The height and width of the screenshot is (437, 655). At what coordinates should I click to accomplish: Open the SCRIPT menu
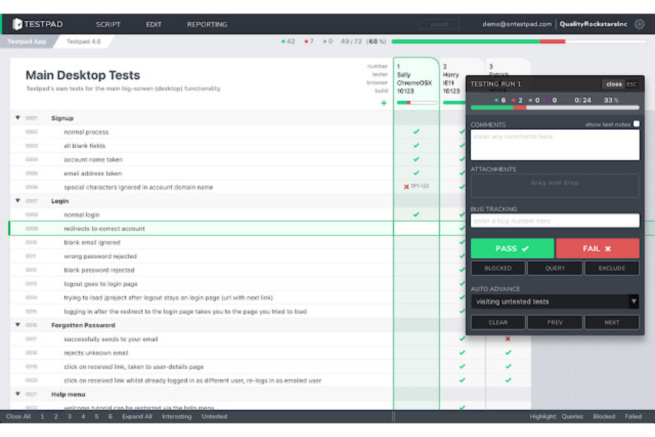[108, 25]
